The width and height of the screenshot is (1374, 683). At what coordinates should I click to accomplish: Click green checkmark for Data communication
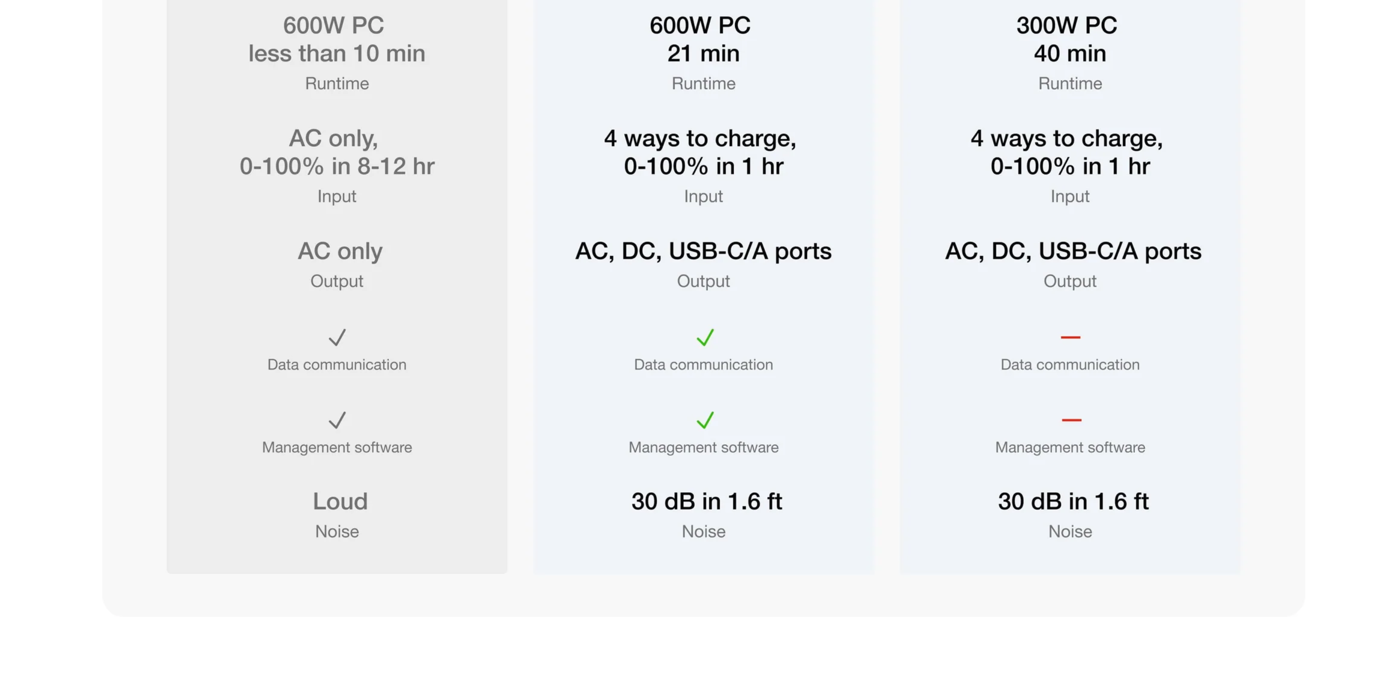tap(705, 337)
